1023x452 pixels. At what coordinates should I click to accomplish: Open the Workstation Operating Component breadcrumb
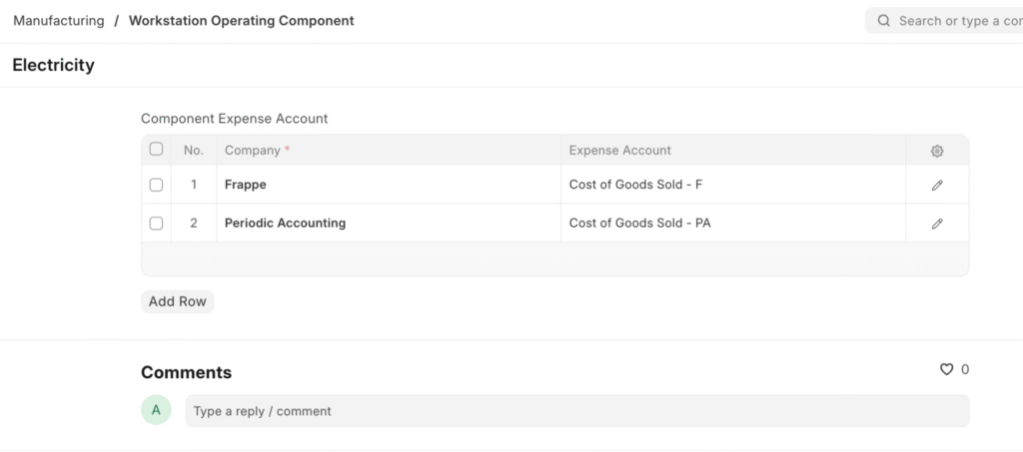pyautogui.click(x=241, y=21)
